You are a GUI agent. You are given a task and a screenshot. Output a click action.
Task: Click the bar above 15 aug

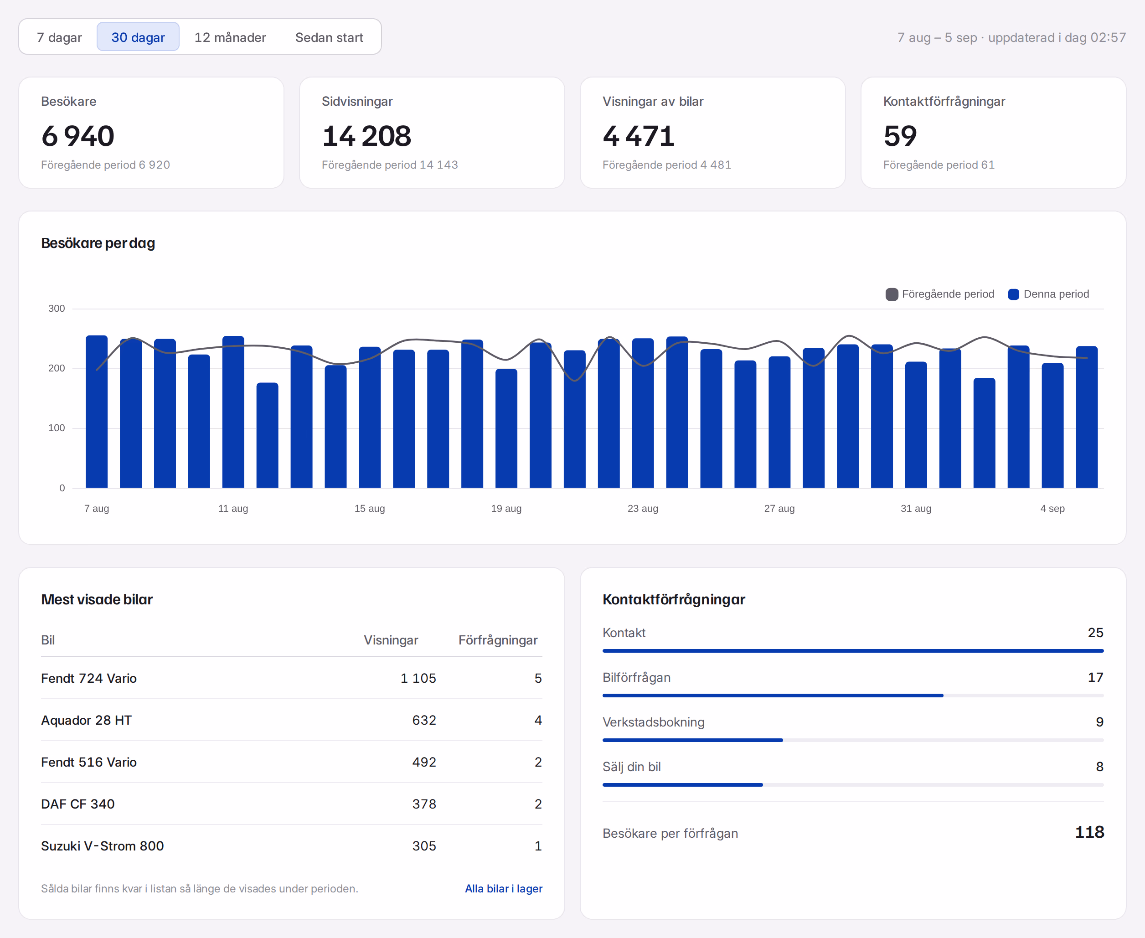[x=370, y=417]
